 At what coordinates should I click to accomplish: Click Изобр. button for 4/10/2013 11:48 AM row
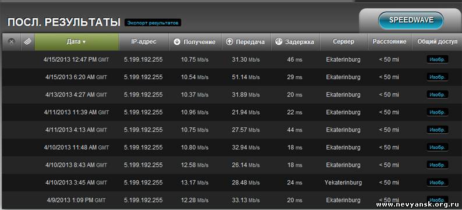[x=438, y=147]
